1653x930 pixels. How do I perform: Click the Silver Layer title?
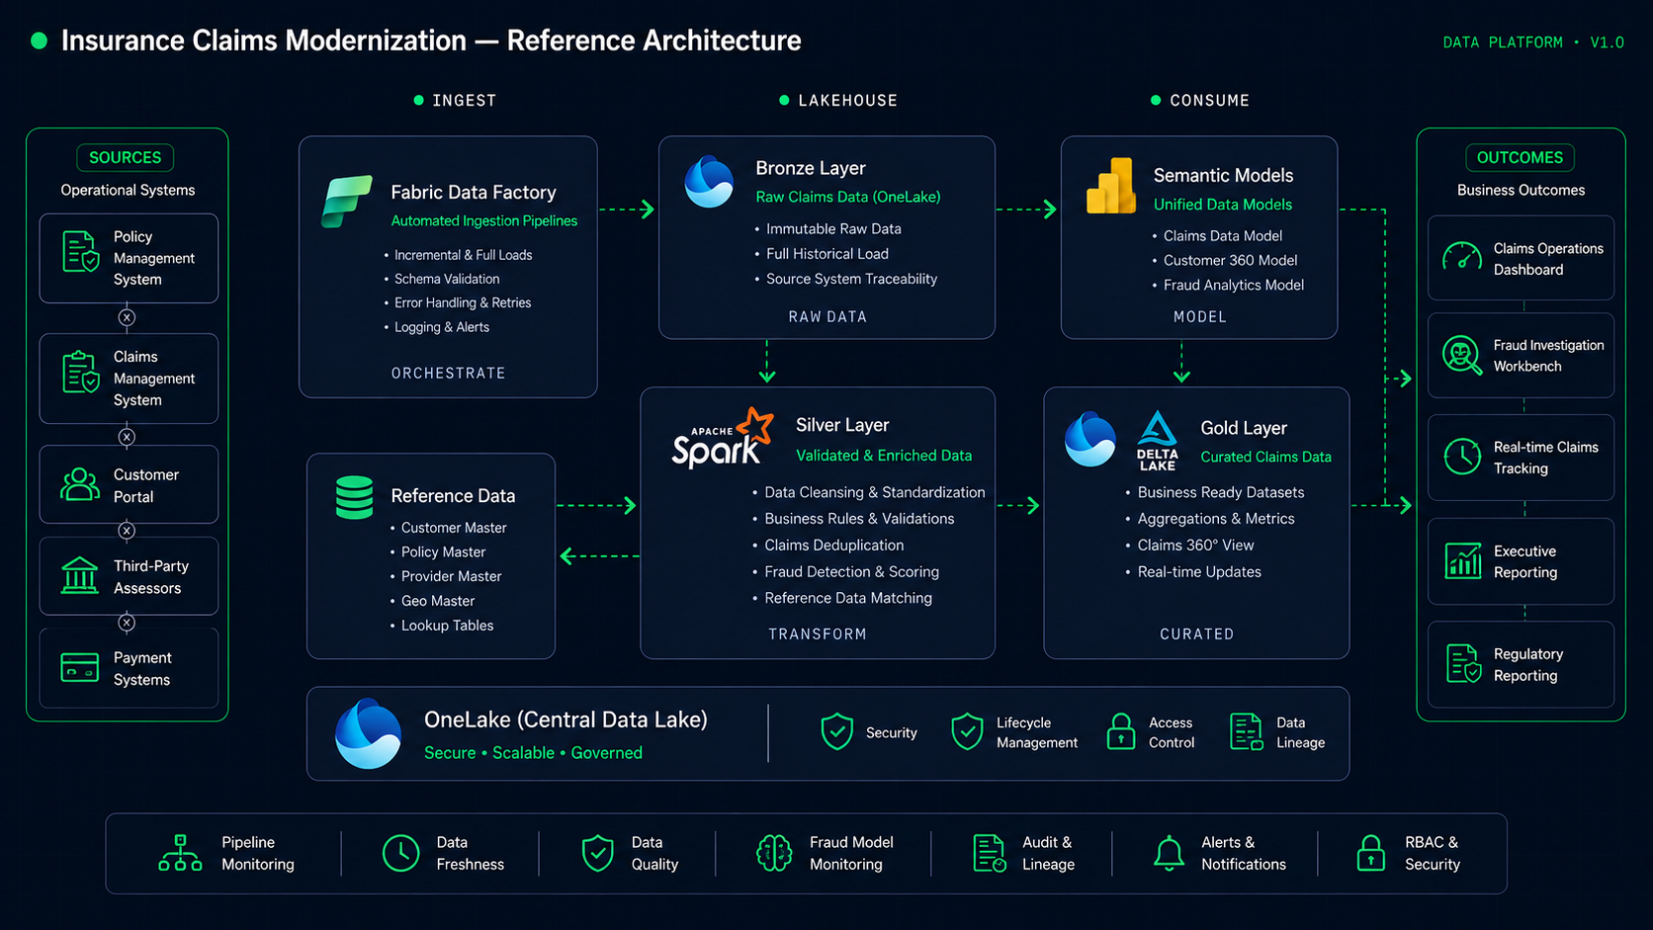842,425
